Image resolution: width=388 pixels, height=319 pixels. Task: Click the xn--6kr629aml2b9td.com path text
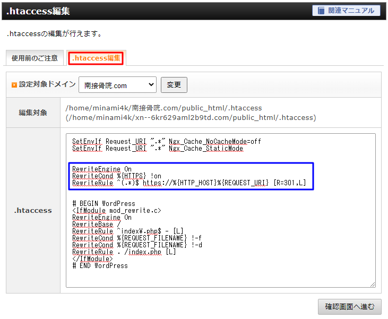191,117
